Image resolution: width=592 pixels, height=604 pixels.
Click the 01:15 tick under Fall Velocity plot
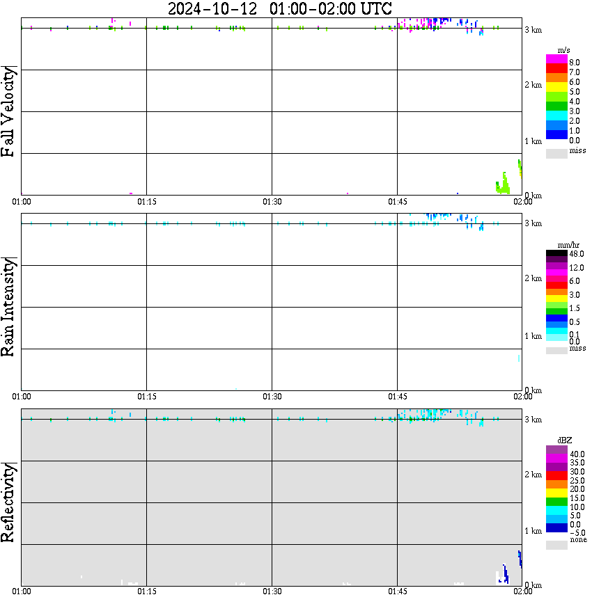click(147, 202)
